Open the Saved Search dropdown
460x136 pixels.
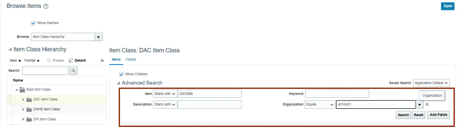431,83
